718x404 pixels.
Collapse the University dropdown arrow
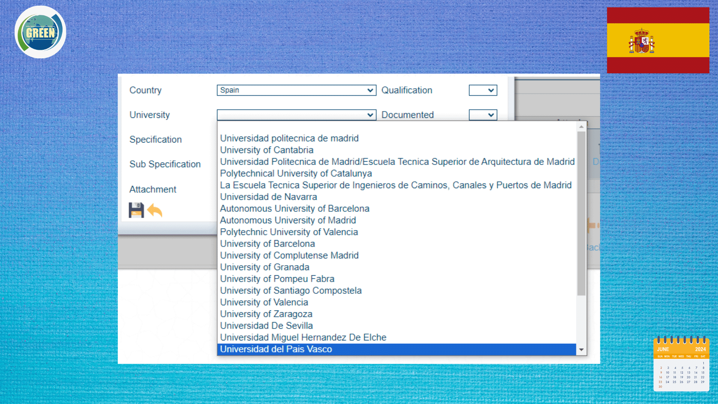click(x=370, y=115)
